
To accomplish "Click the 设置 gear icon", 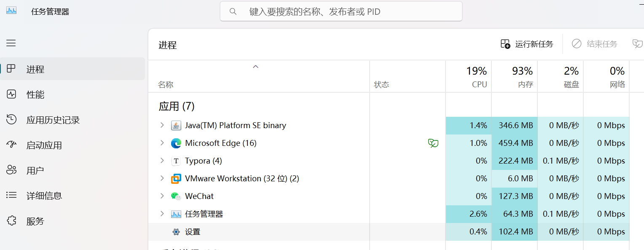I will pos(176,232).
